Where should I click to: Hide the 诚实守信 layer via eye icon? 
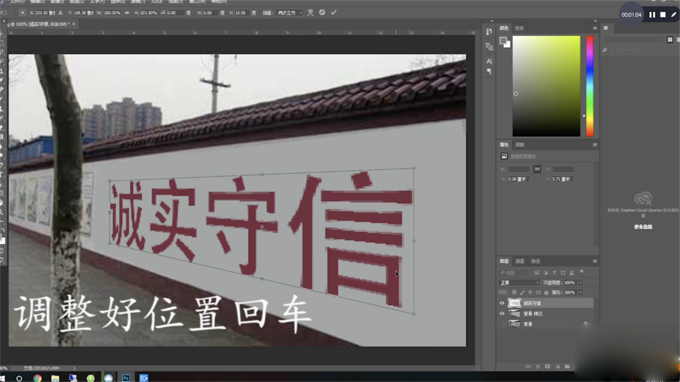502,303
